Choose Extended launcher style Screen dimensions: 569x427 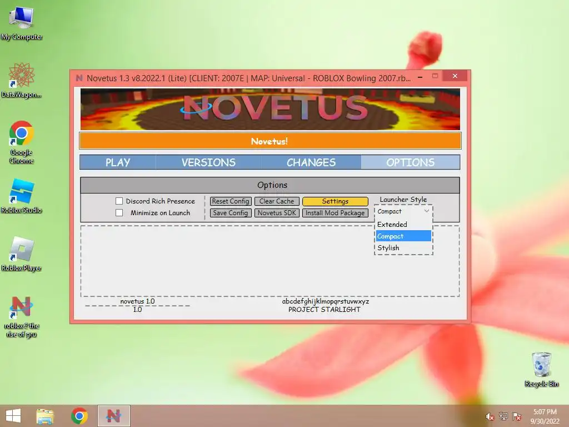click(403, 225)
